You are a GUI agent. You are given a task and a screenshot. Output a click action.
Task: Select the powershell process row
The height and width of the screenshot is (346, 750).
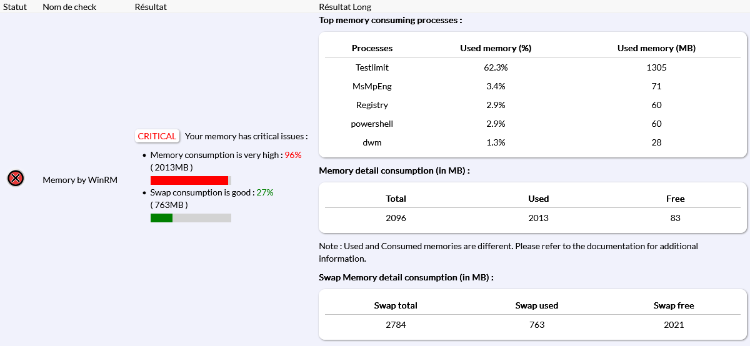tap(372, 124)
